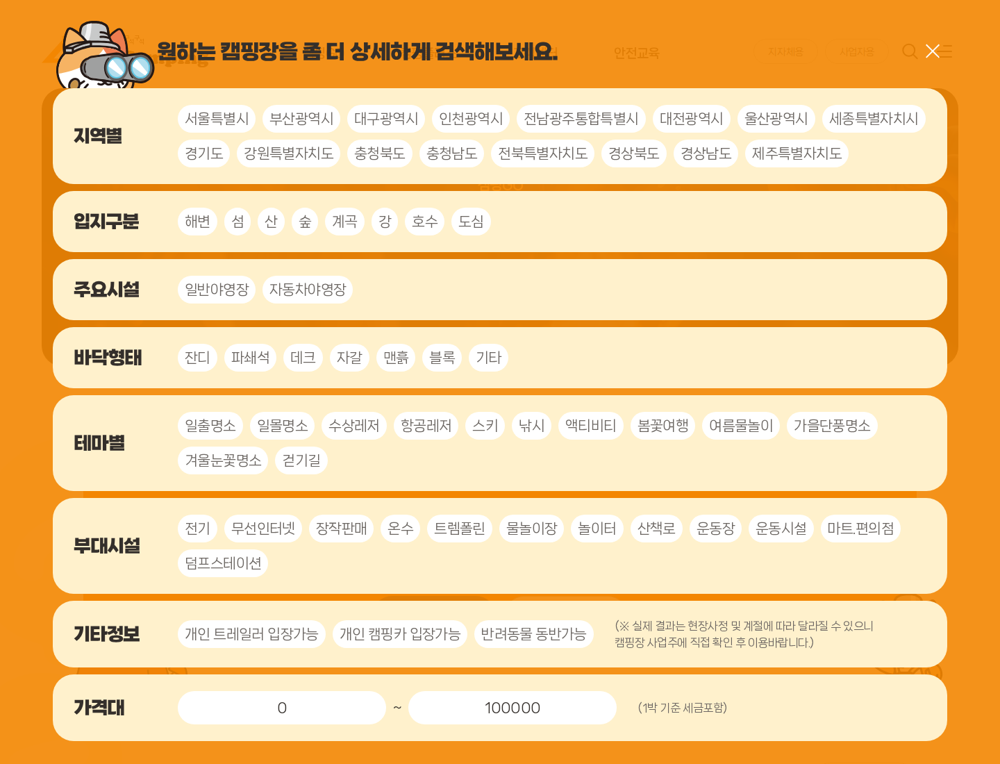Pick the 마트.편의점 amenity
This screenshot has height=764, width=1000.
click(x=860, y=529)
